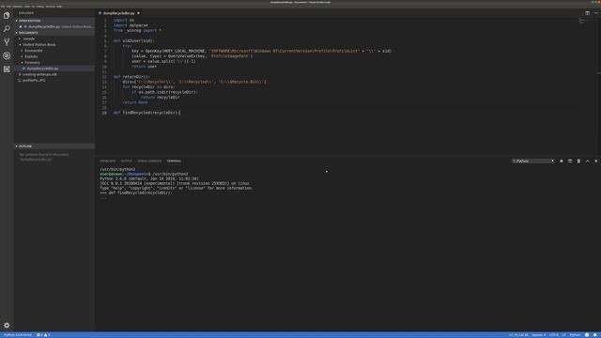Kill terminal with the trash icon
The image size is (601, 338).
pyautogui.click(x=578, y=161)
